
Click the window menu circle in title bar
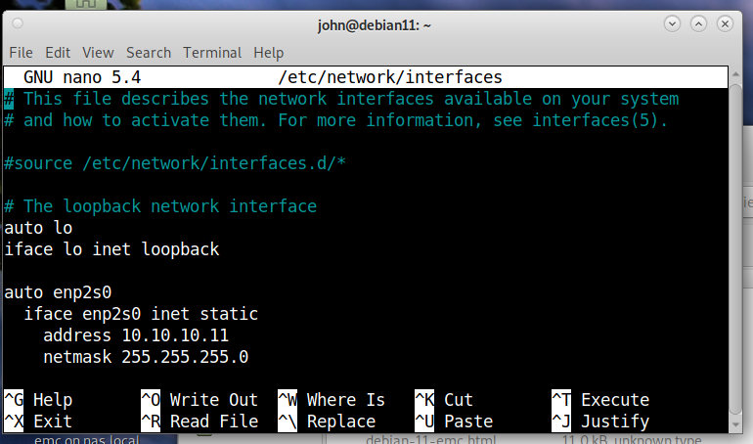[x=18, y=23]
